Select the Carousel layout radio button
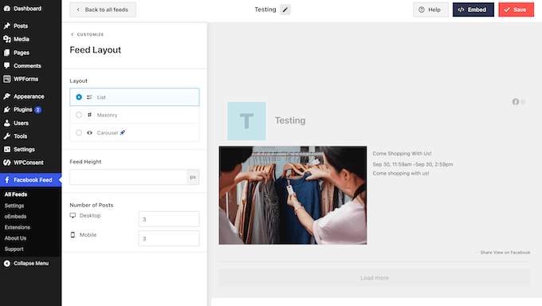The height and width of the screenshot is (306, 542). tap(79, 133)
